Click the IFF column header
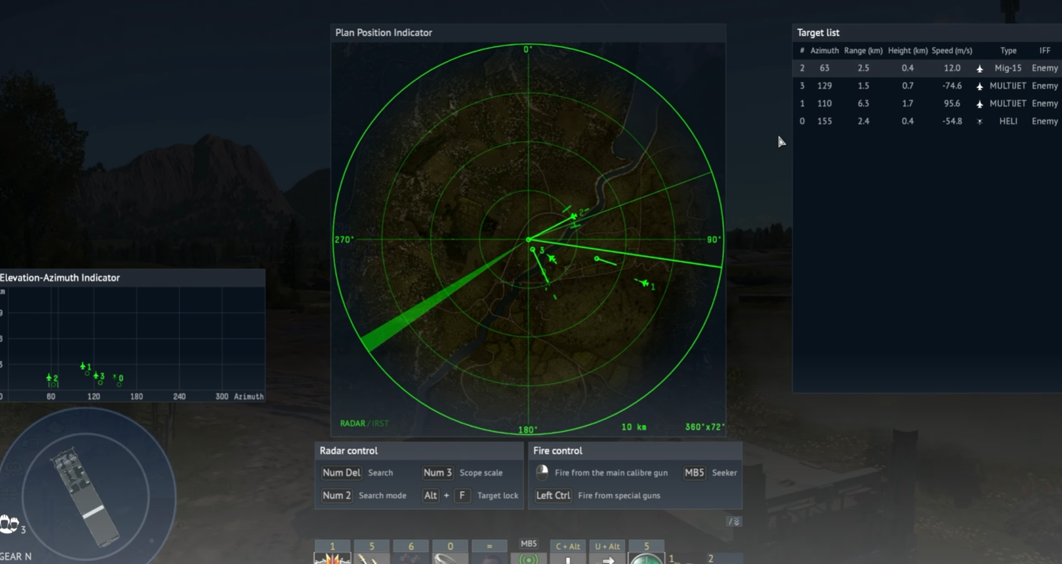The height and width of the screenshot is (564, 1062). click(1045, 50)
